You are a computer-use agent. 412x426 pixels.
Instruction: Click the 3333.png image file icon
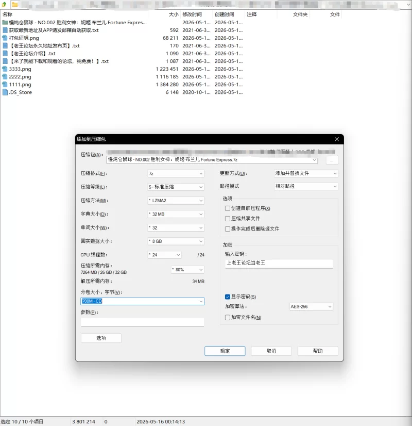pyautogui.click(x=5, y=69)
